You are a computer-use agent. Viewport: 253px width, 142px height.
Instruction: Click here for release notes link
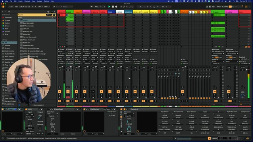(67, 138)
